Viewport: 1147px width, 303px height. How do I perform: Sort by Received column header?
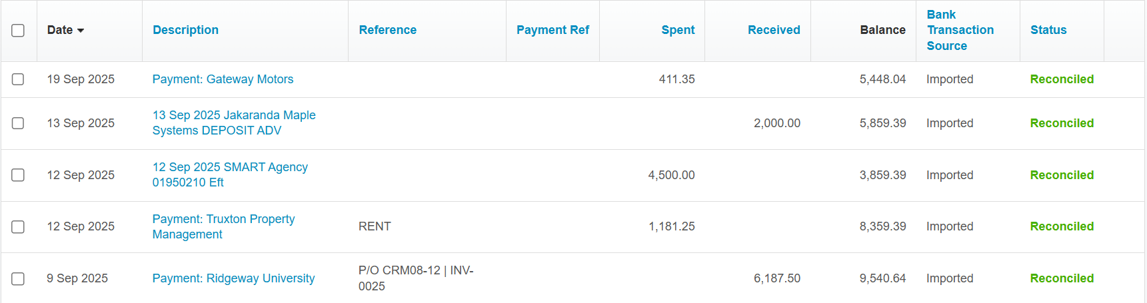coord(774,30)
